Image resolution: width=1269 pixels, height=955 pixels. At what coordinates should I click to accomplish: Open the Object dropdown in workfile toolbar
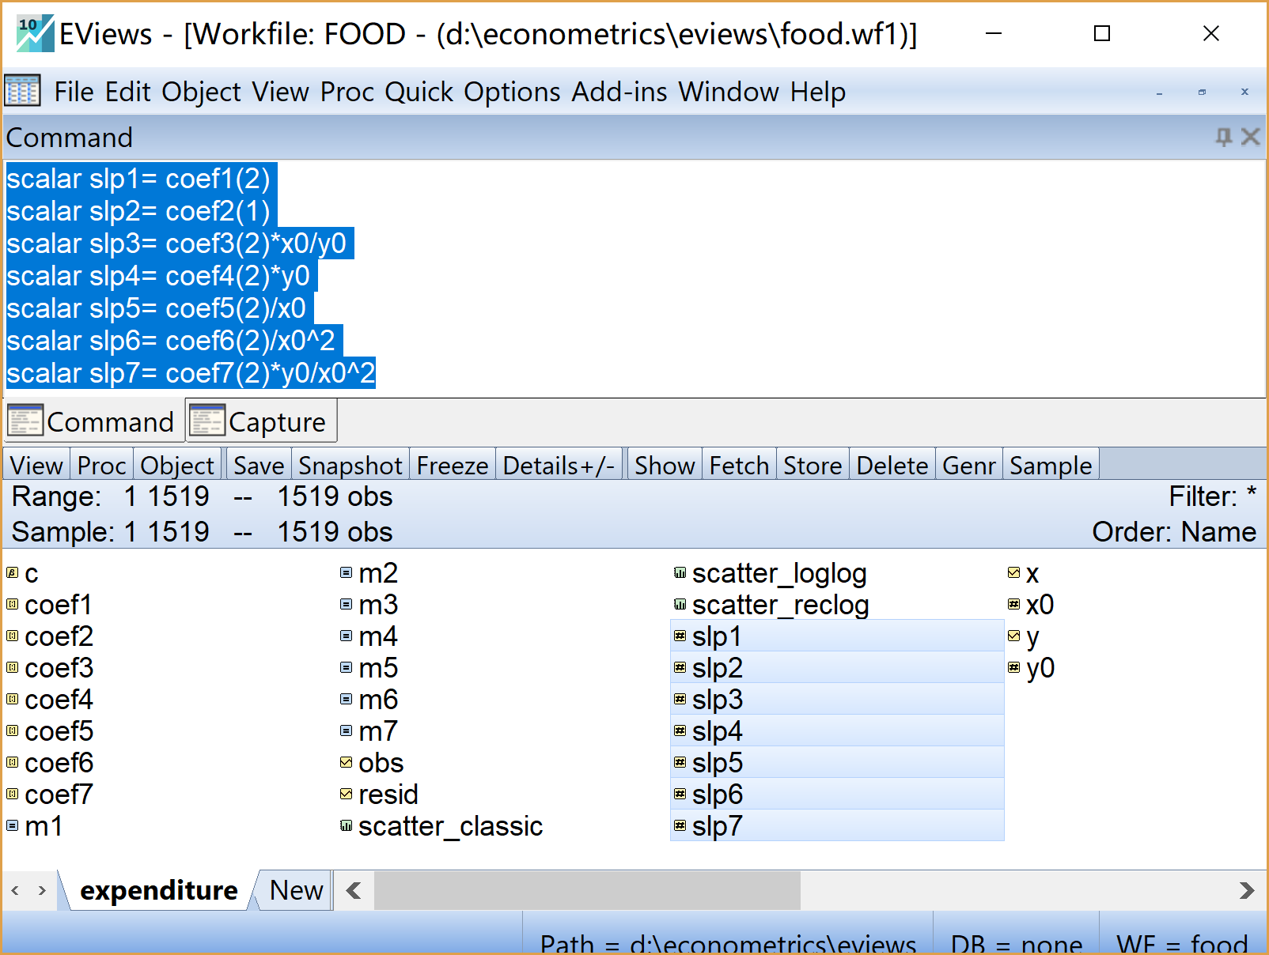(177, 466)
